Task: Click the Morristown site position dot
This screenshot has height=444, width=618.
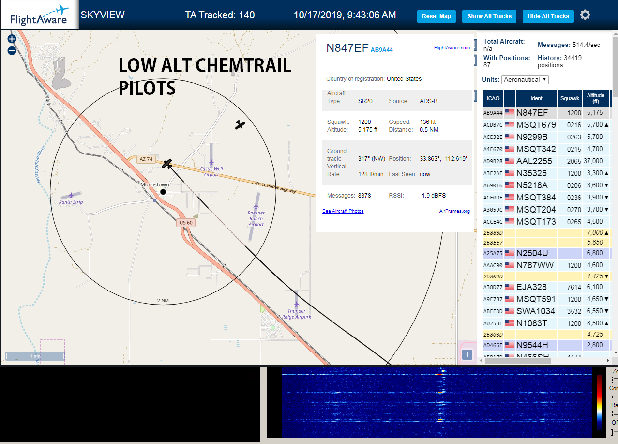Action: pos(163,192)
